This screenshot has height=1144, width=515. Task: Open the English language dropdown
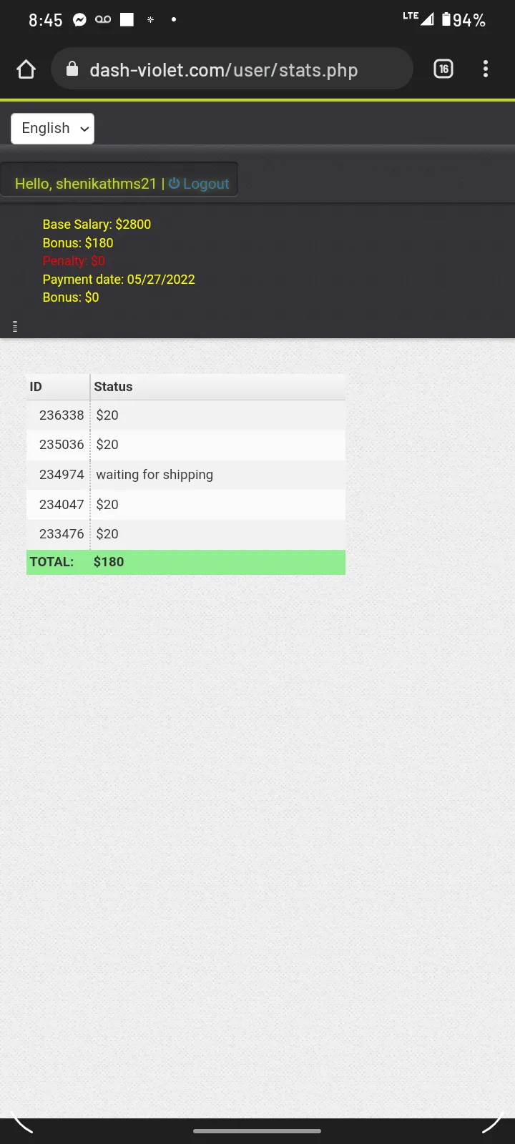point(52,129)
